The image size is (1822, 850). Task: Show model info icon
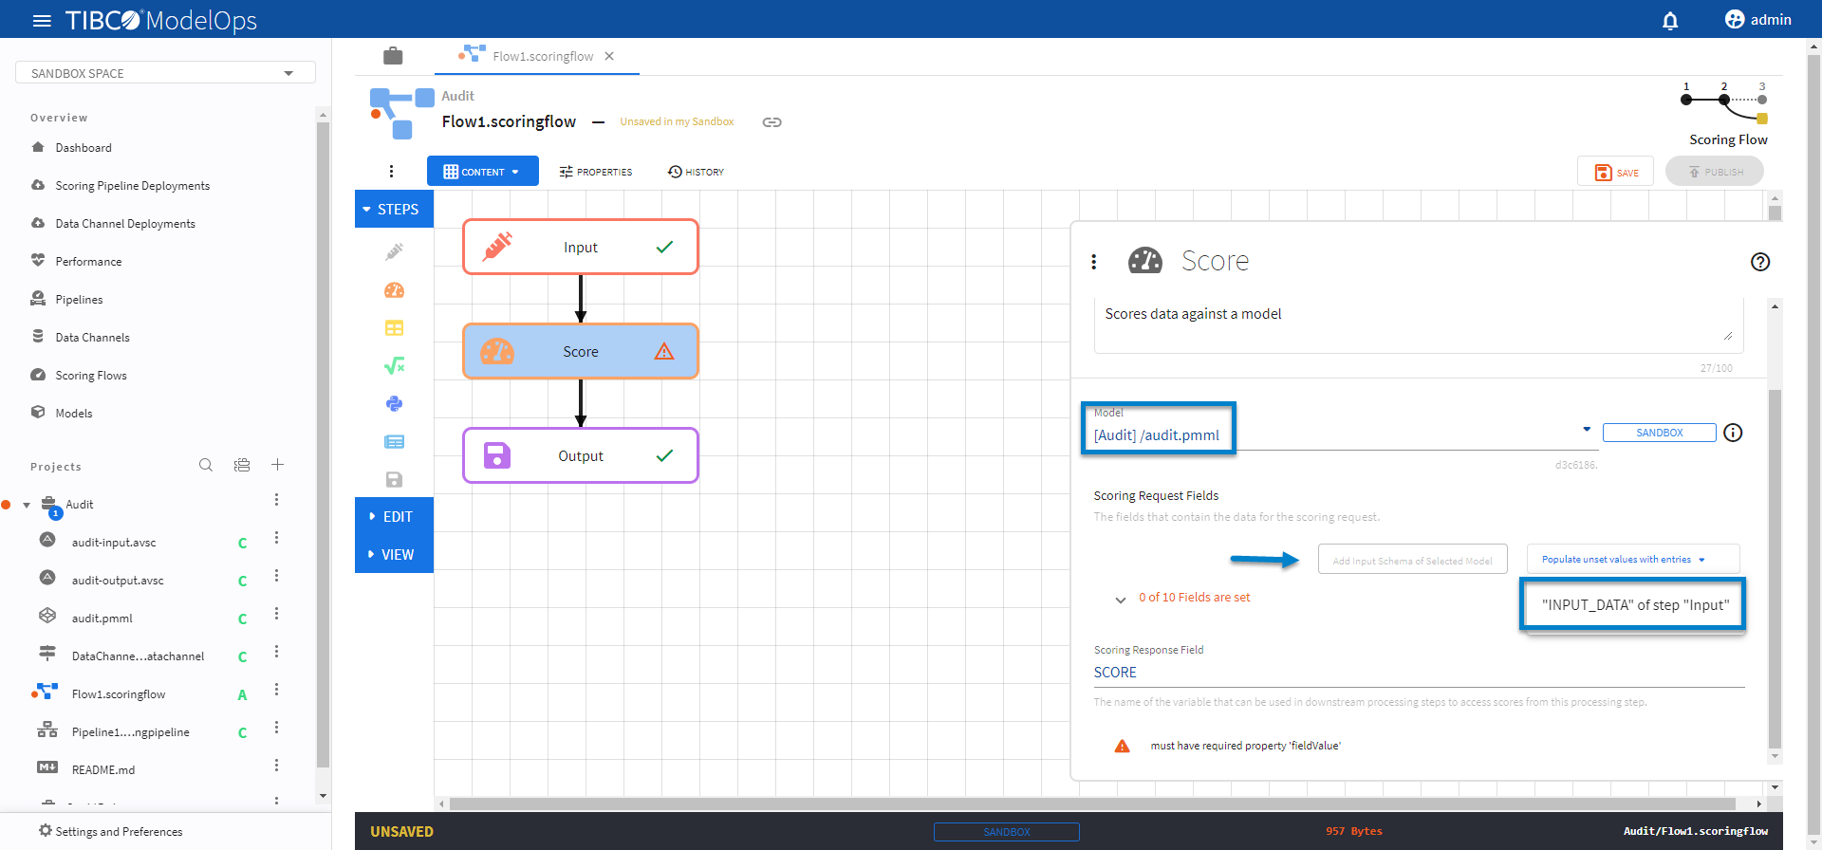pyautogui.click(x=1733, y=433)
